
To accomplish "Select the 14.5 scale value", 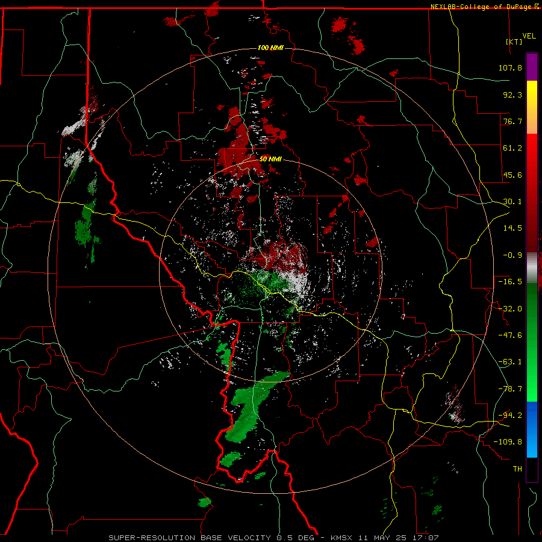I will point(512,228).
